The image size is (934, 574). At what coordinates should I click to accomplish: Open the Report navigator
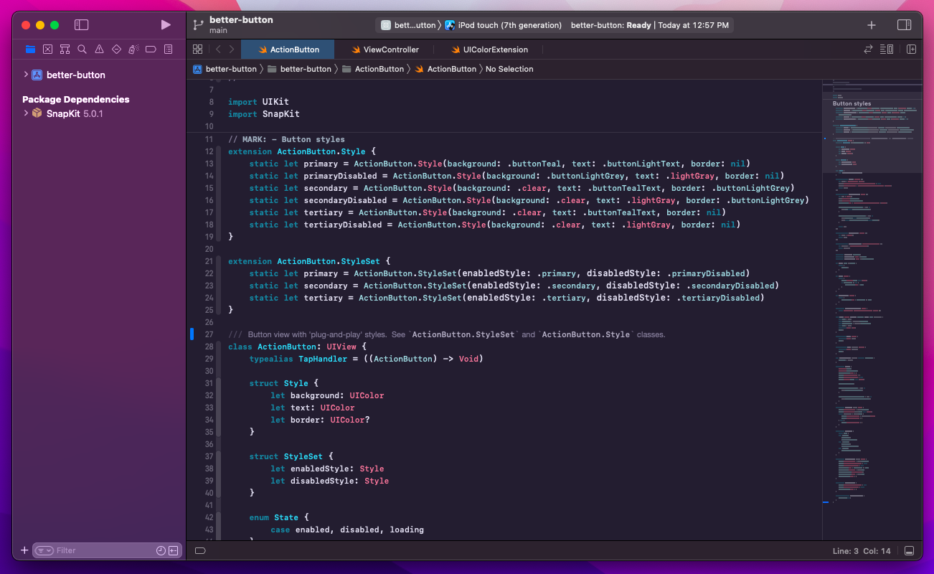tap(168, 50)
